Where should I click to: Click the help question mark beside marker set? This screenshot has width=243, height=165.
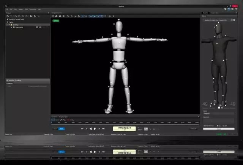click(x=234, y=20)
